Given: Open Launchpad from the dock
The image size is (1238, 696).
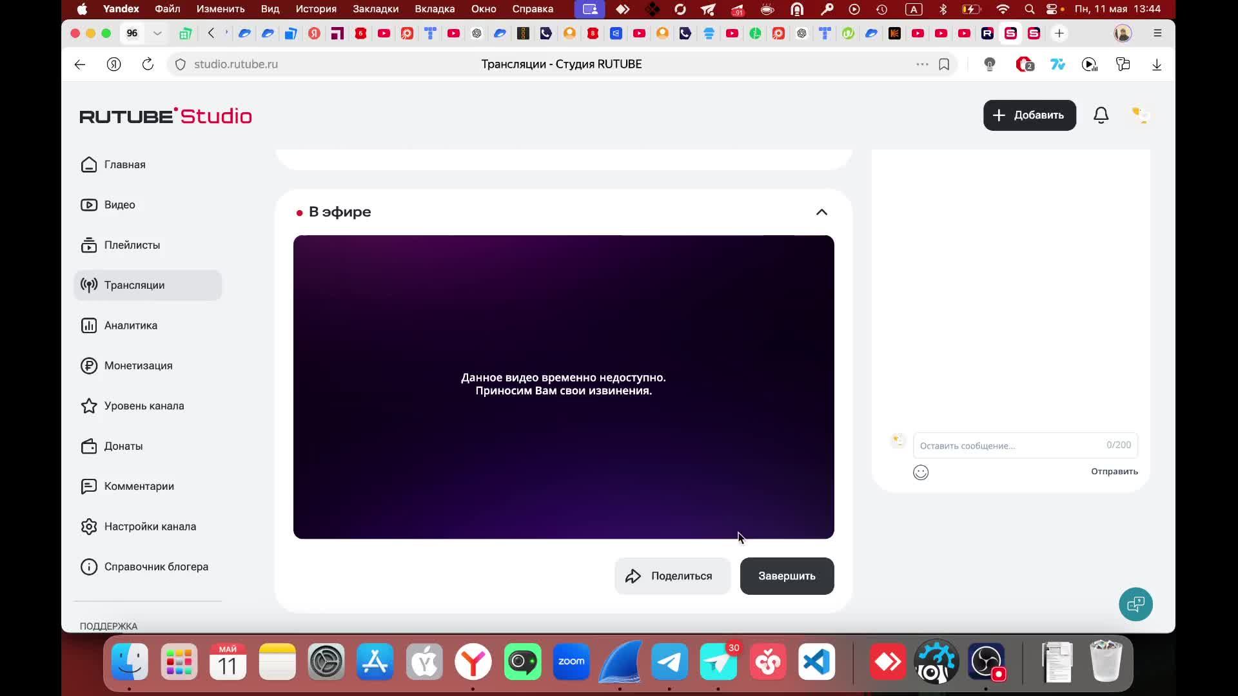Looking at the screenshot, I should 179,662.
